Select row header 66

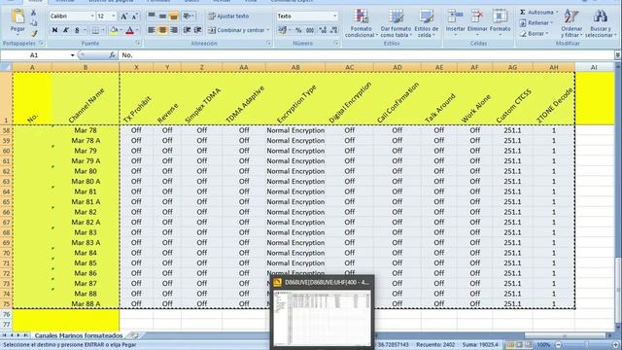(x=7, y=212)
